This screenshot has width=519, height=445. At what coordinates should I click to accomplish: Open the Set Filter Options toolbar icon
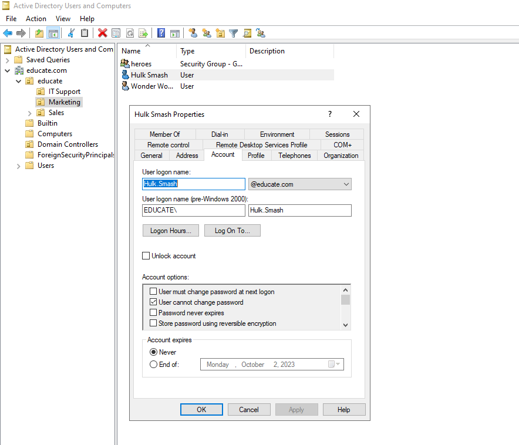(234, 33)
